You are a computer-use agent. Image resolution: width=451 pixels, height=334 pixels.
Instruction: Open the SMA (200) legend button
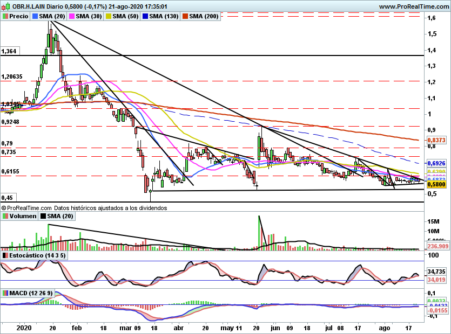coord(200,16)
